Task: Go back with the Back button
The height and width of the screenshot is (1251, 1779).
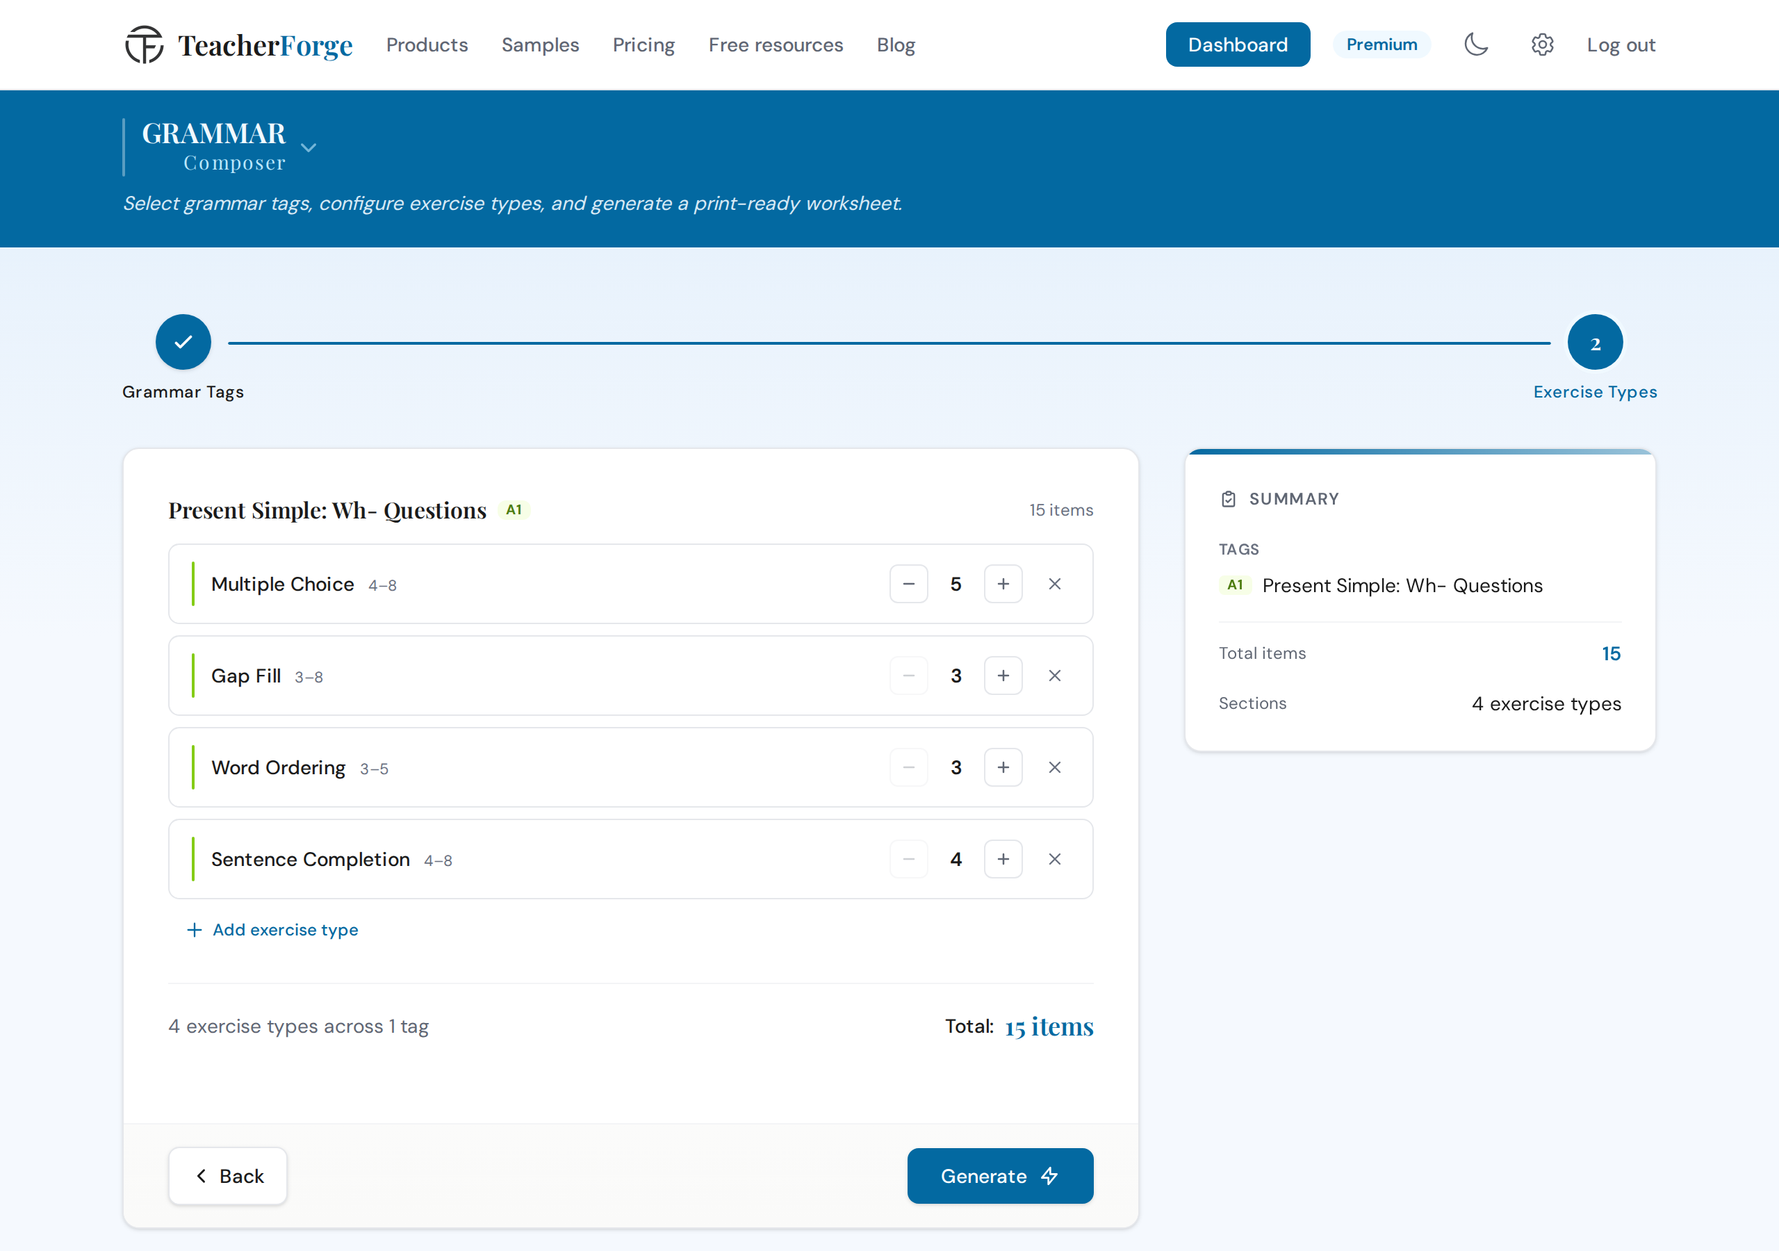Action: point(228,1176)
